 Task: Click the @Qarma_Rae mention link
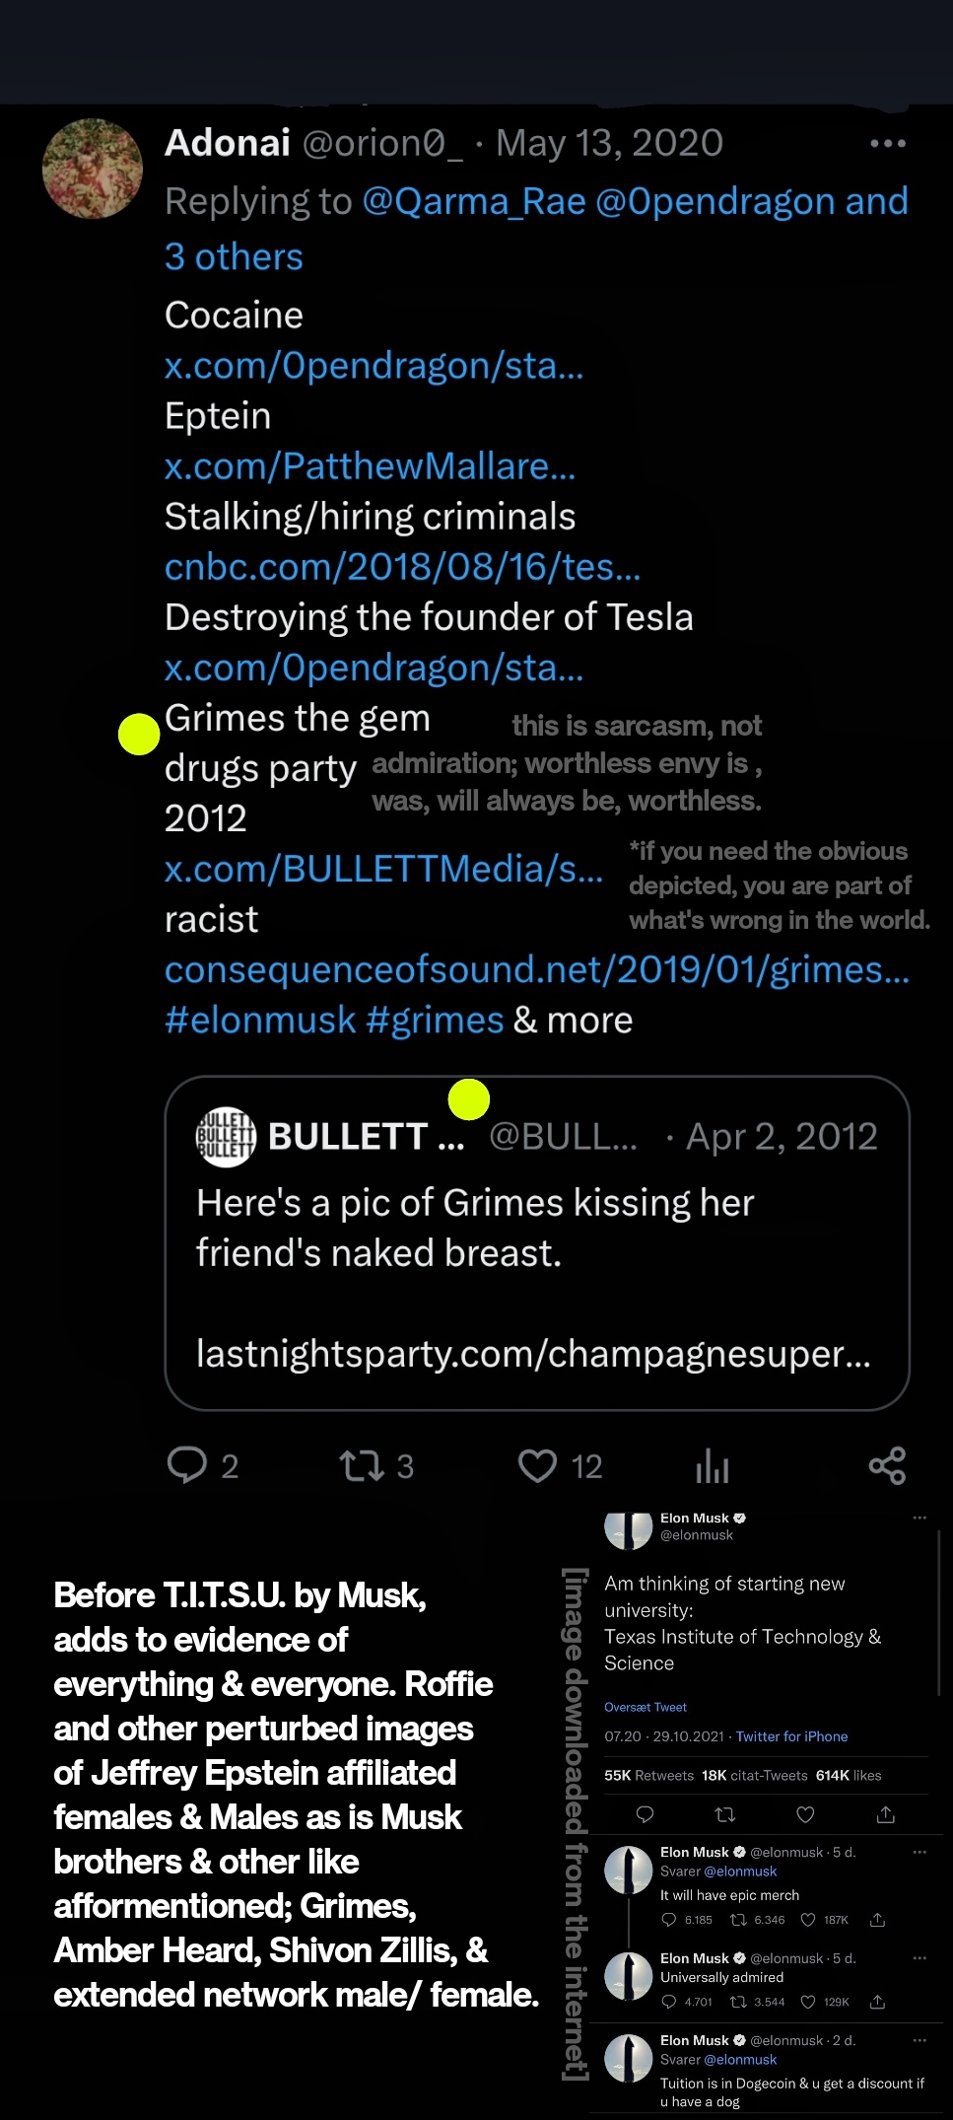pyautogui.click(x=474, y=201)
